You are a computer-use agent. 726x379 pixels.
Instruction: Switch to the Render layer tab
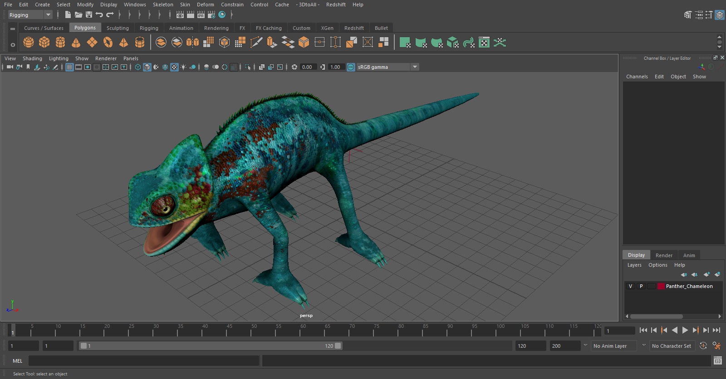point(664,255)
